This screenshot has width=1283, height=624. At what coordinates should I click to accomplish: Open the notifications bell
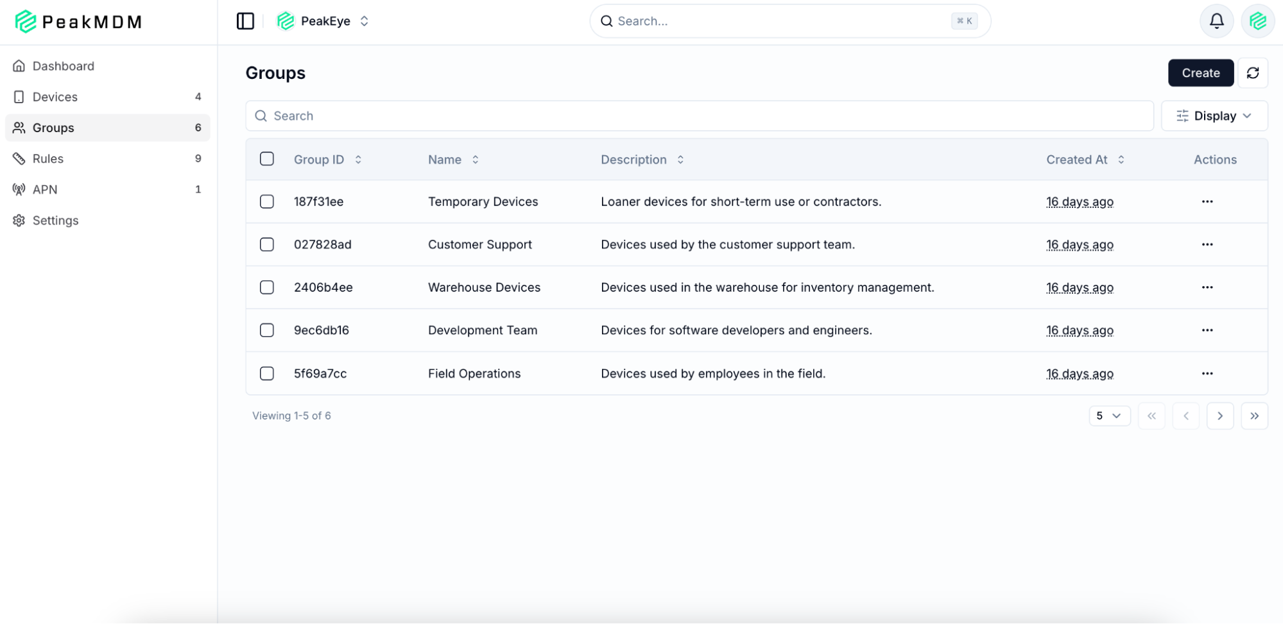[x=1216, y=21]
